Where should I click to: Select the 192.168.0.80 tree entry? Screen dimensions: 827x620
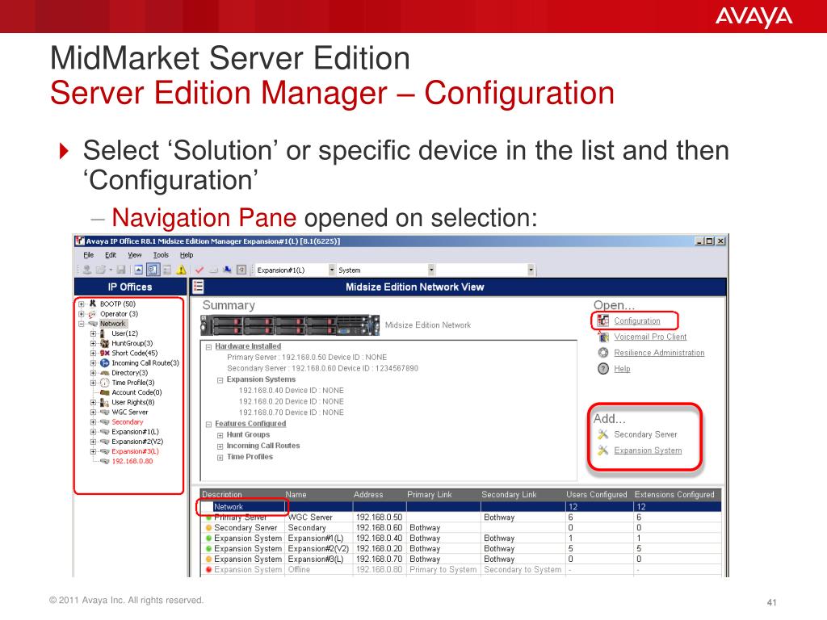click(x=132, y=461)
